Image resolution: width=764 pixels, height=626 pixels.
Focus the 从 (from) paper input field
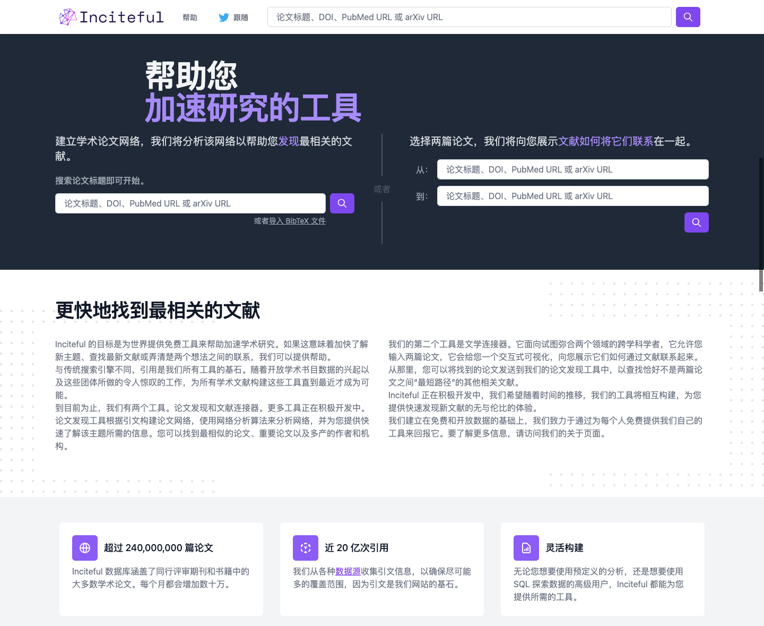tap(573, 169)
